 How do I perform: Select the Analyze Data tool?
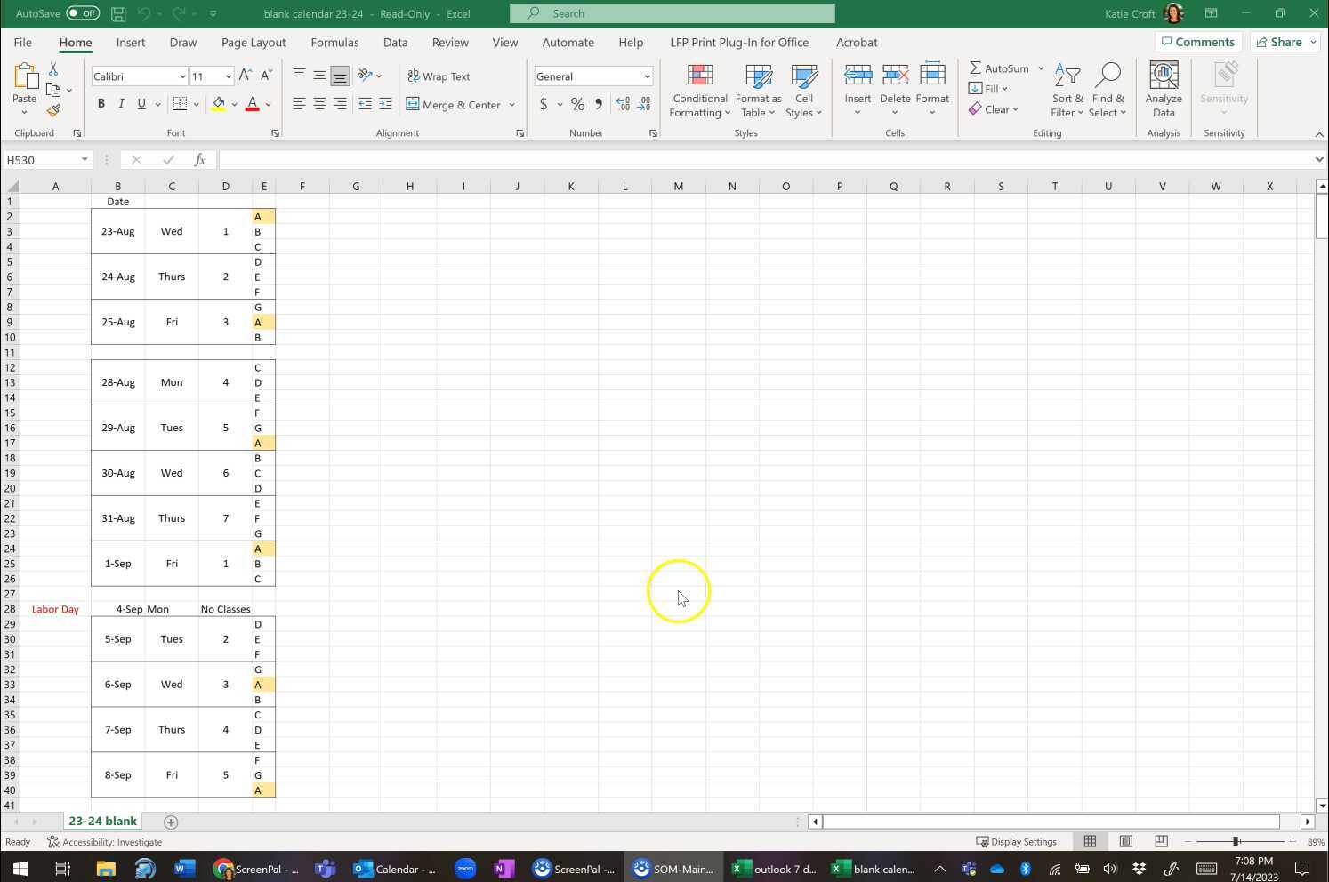(x=1163, y=89)
